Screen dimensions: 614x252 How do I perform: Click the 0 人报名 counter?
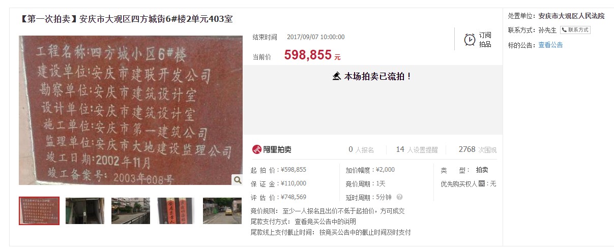[361, 149]
